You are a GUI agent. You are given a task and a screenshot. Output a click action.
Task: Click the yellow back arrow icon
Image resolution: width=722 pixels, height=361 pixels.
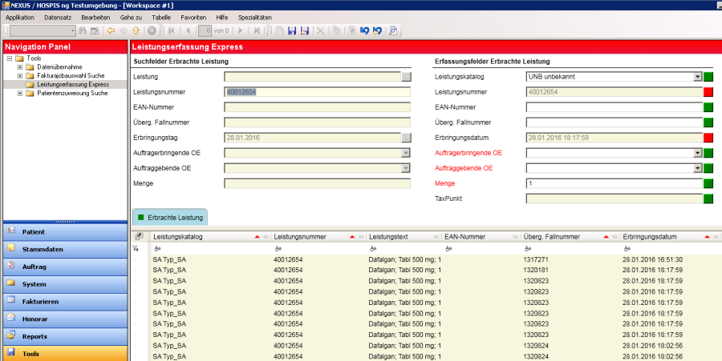(112, 30)
